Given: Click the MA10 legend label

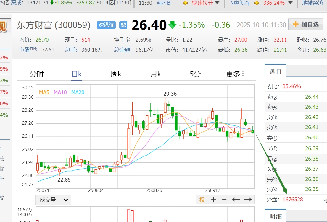Looking at the screenshot, I should coord(60,92).
